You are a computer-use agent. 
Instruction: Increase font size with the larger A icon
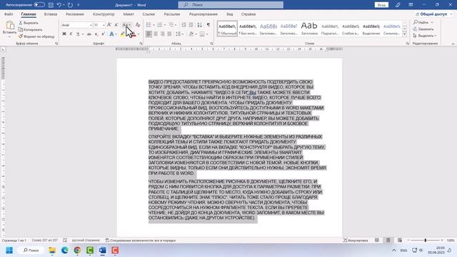(x=109, y=25)
